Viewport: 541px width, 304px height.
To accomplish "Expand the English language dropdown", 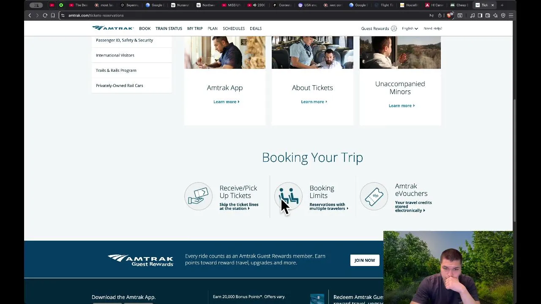I will (410, 28).
